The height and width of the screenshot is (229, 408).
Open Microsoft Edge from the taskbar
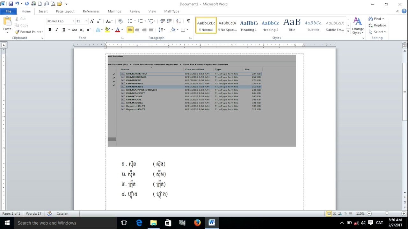139,223
